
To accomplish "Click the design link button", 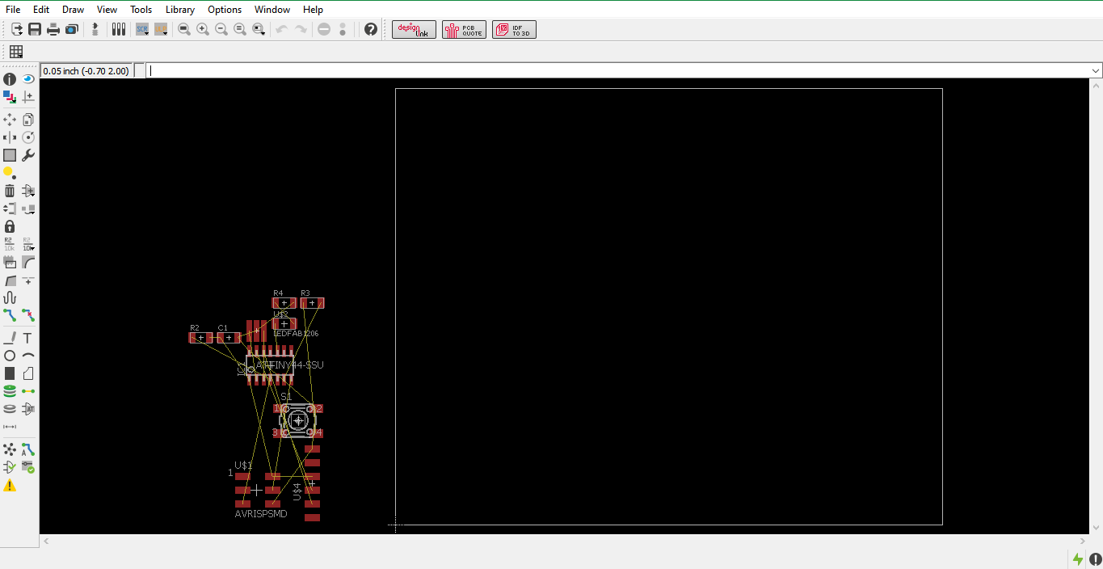I will [415, 30].
